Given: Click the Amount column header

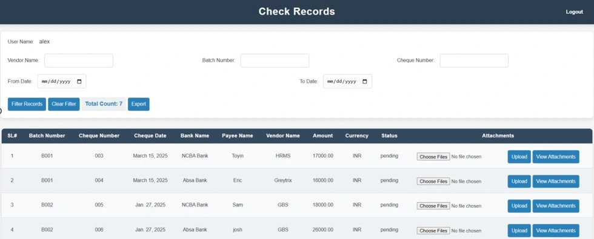Looking at the screenshot, I should [322, 136].
